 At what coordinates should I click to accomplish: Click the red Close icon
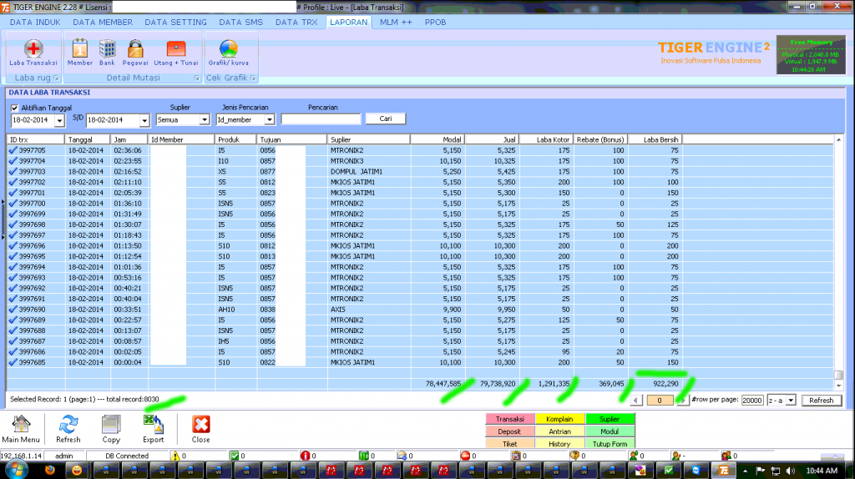tap(200, 427)
